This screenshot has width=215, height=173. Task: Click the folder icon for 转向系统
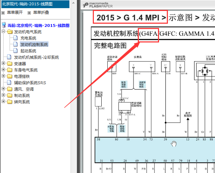10,102
